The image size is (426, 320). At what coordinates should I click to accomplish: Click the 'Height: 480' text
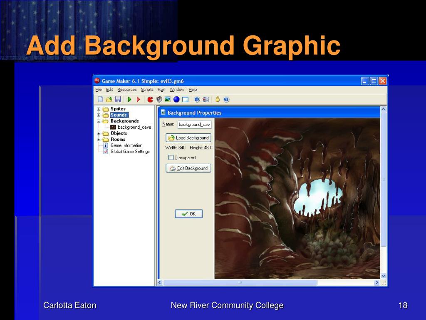200,148
